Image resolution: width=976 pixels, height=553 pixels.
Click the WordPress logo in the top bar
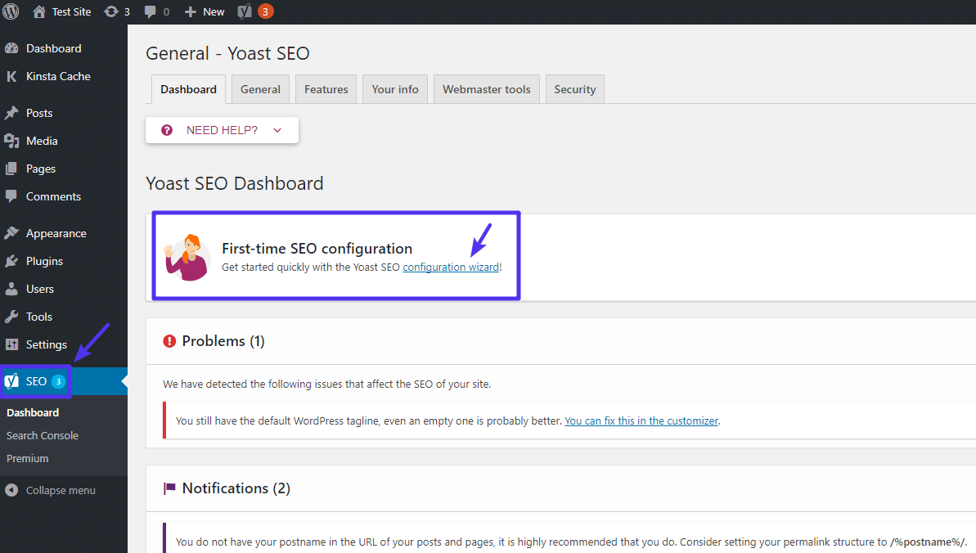tap(11, 11)
